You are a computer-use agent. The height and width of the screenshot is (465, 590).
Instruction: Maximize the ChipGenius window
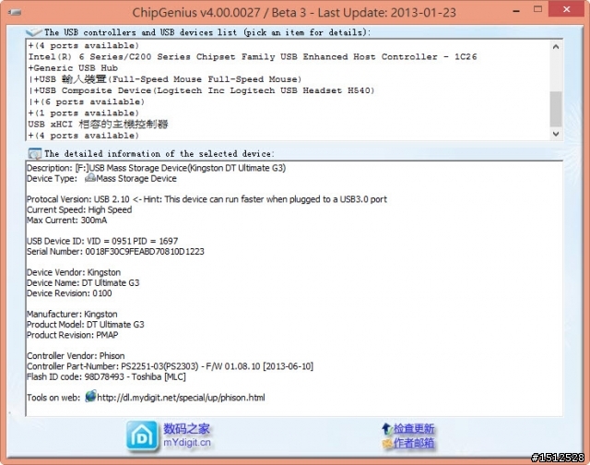537,9
